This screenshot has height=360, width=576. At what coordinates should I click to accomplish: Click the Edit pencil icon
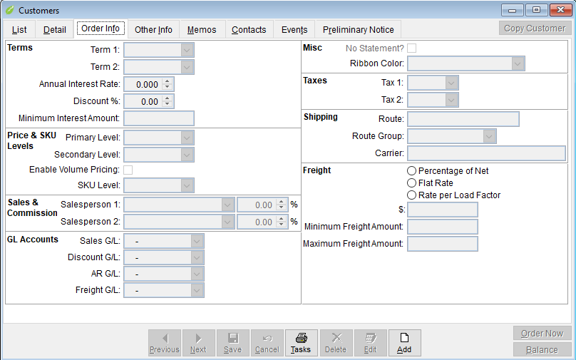pyautogui.click(x=370, y=338)
